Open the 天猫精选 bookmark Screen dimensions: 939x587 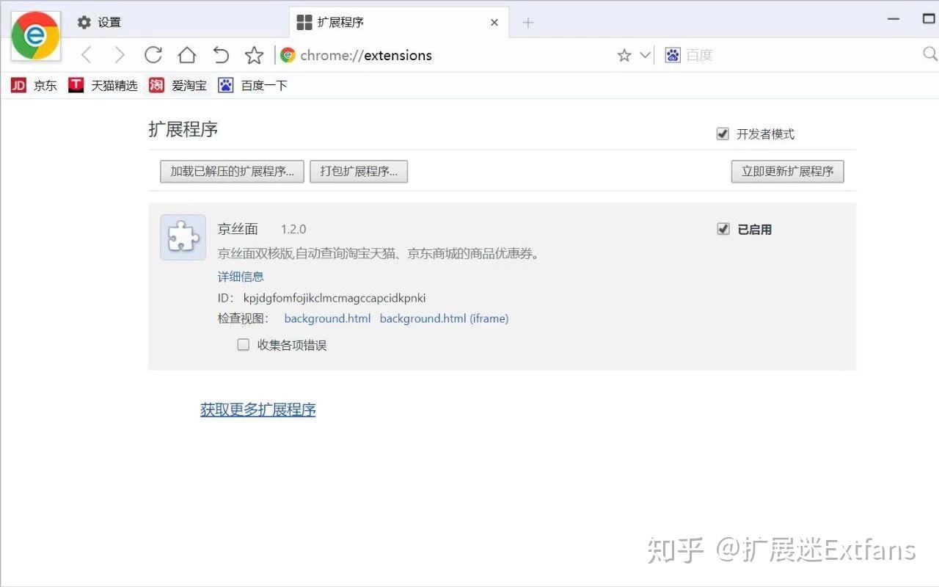coord(103,86)
